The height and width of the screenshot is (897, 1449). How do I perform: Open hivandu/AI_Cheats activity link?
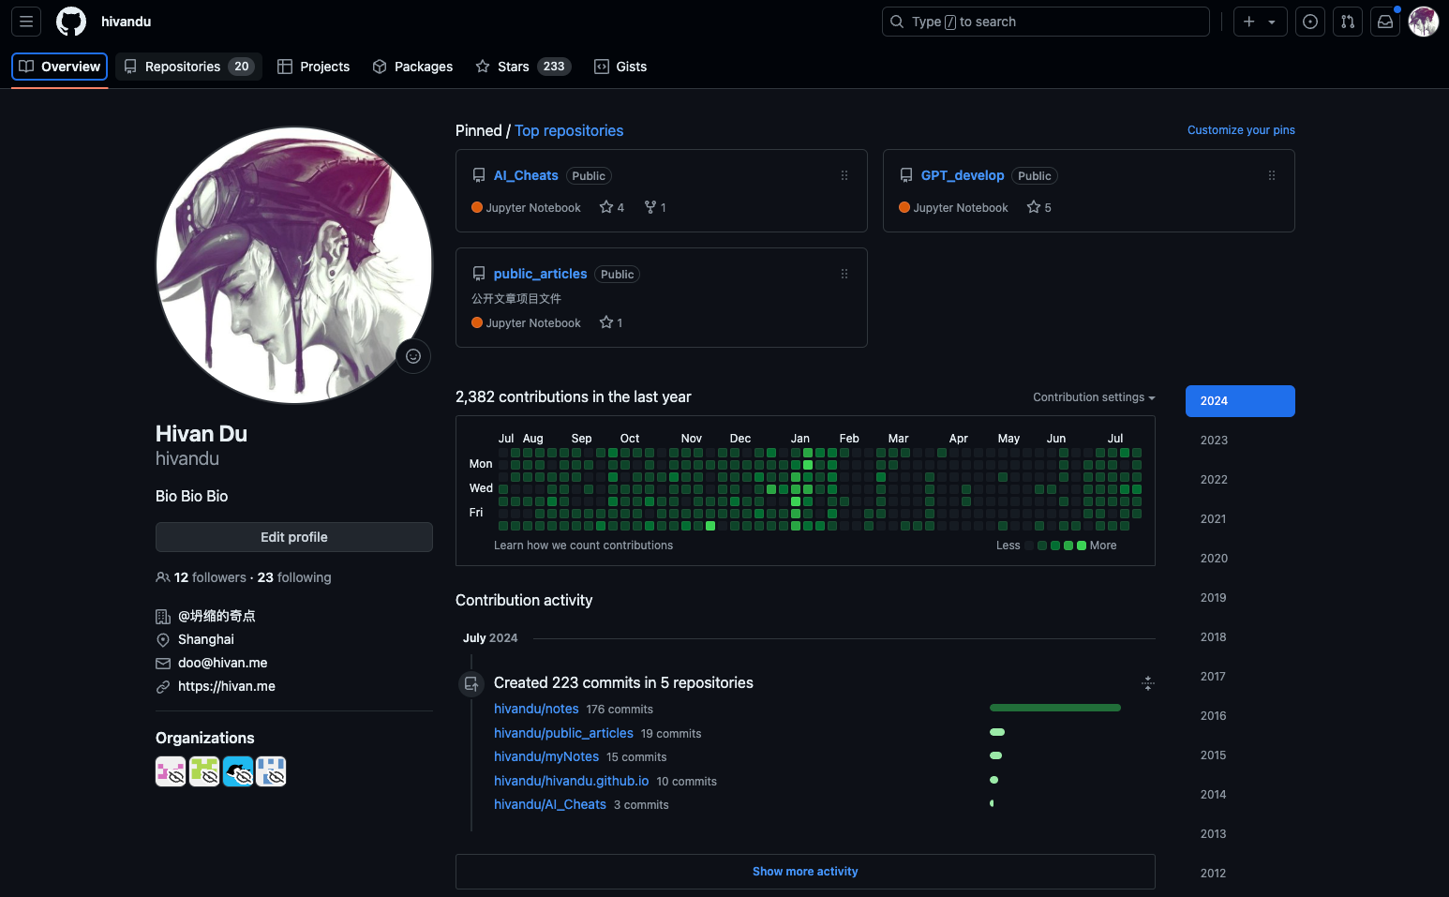pos(550,804)
